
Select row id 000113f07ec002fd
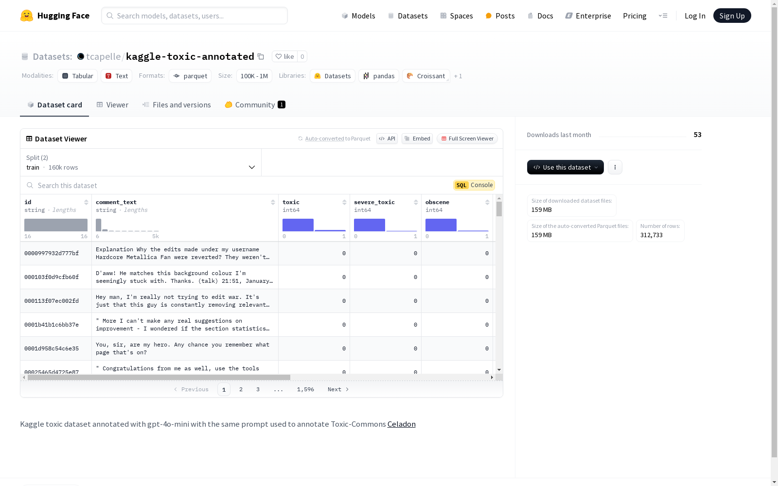(x=52, y=301)
